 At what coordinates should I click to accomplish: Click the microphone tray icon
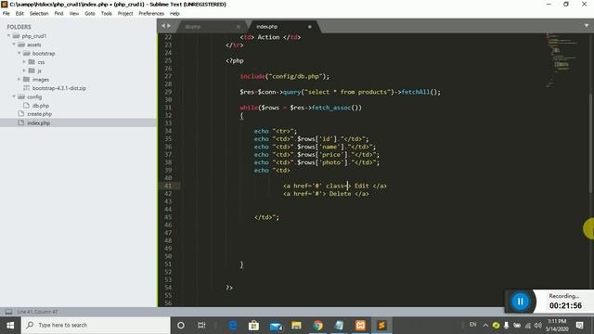(506, 325)
